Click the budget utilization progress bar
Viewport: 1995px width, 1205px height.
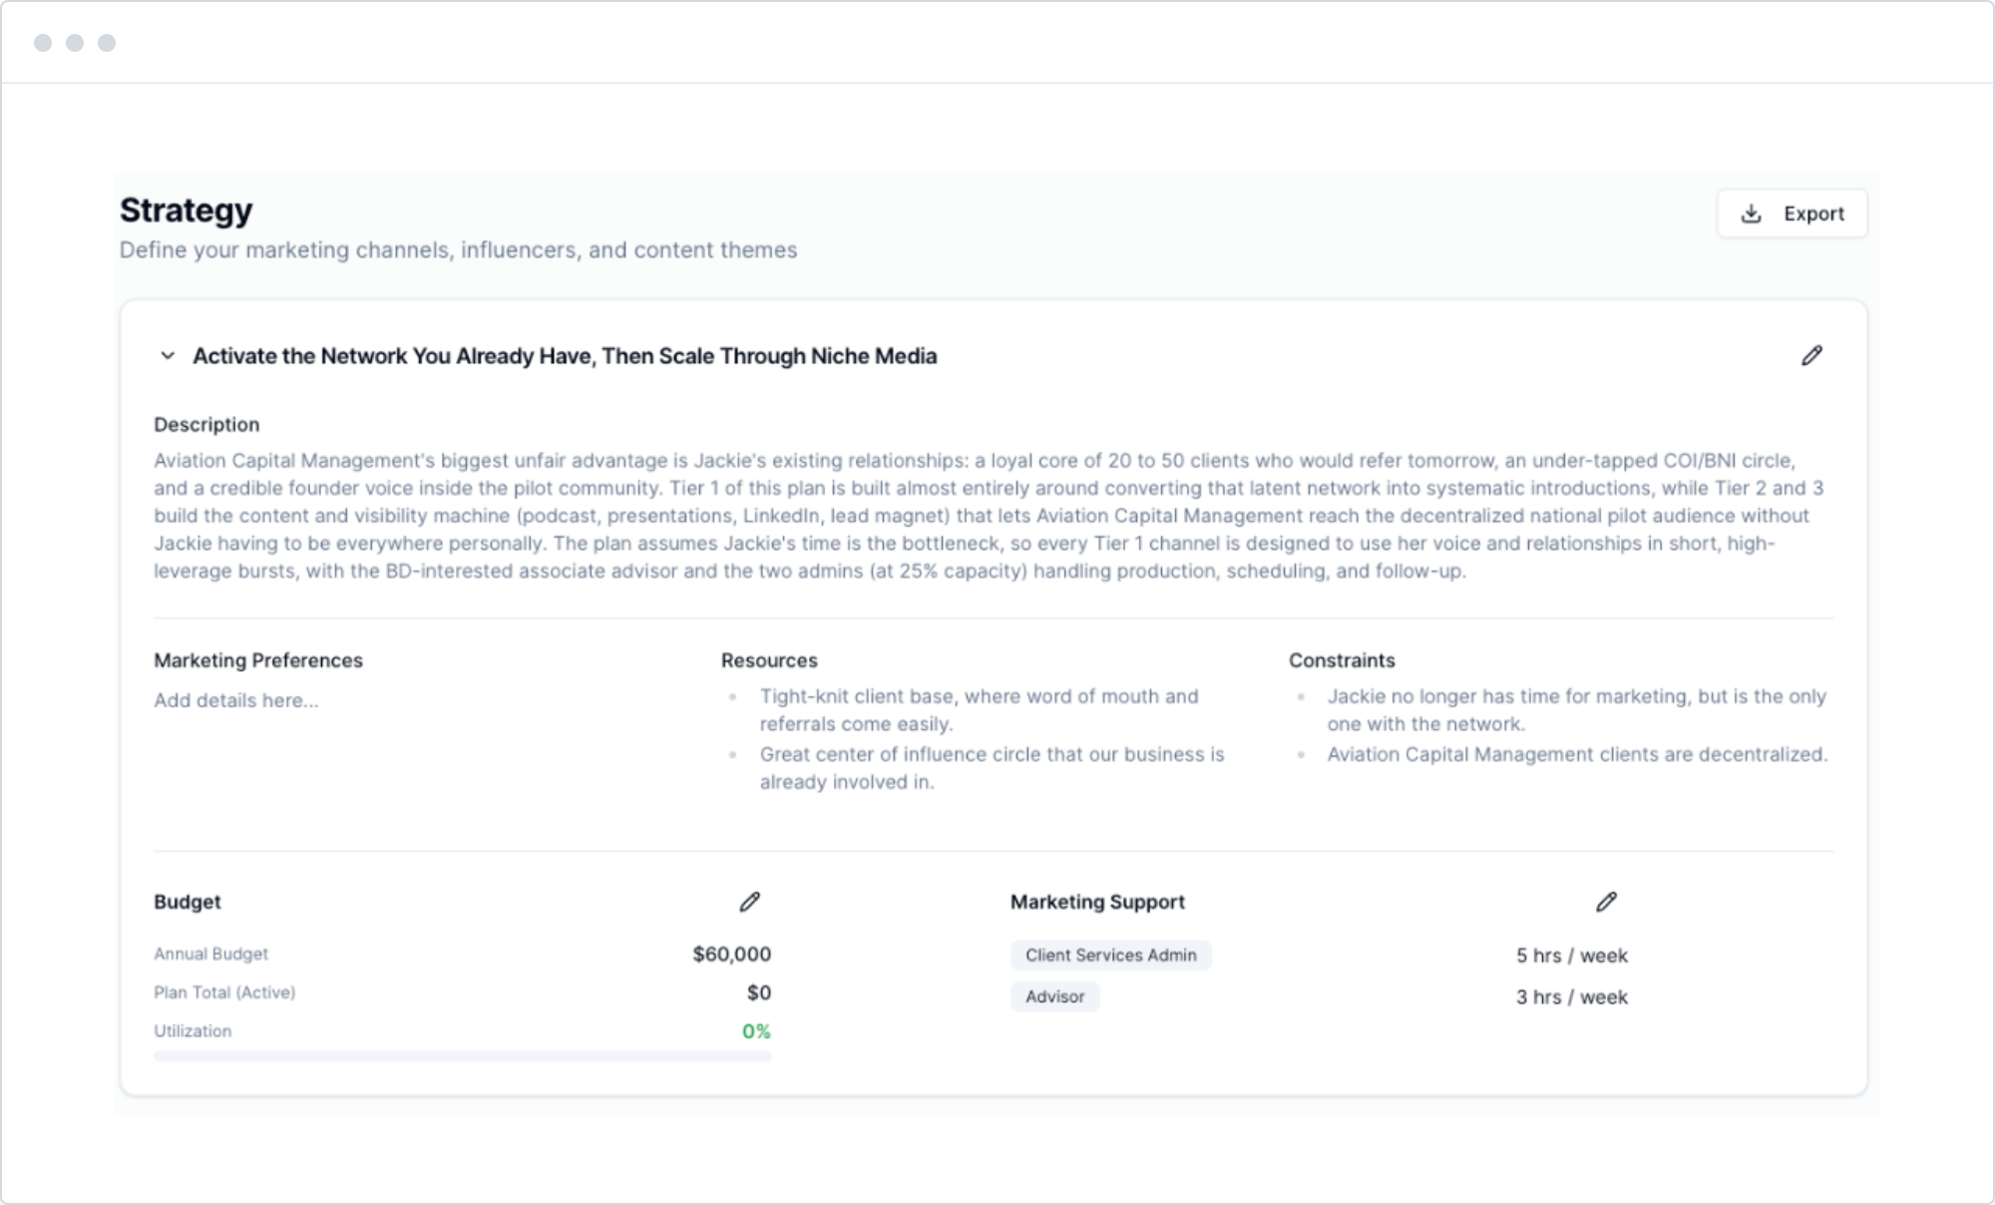[463, 1055]
